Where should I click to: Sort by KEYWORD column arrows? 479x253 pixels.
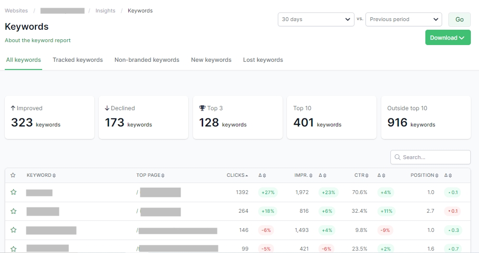54,175
